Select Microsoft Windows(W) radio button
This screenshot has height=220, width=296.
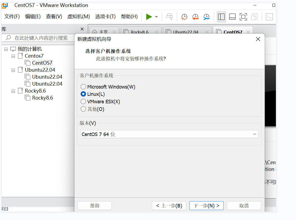[x=83, y=87]
